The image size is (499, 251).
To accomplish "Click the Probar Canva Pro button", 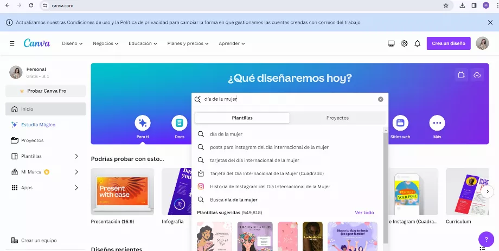I will [x=46, y=91].
